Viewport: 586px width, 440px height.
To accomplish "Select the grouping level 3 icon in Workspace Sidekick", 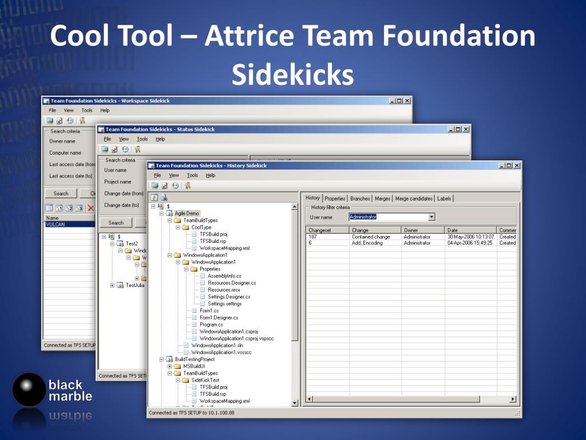I will click(78, 208).
